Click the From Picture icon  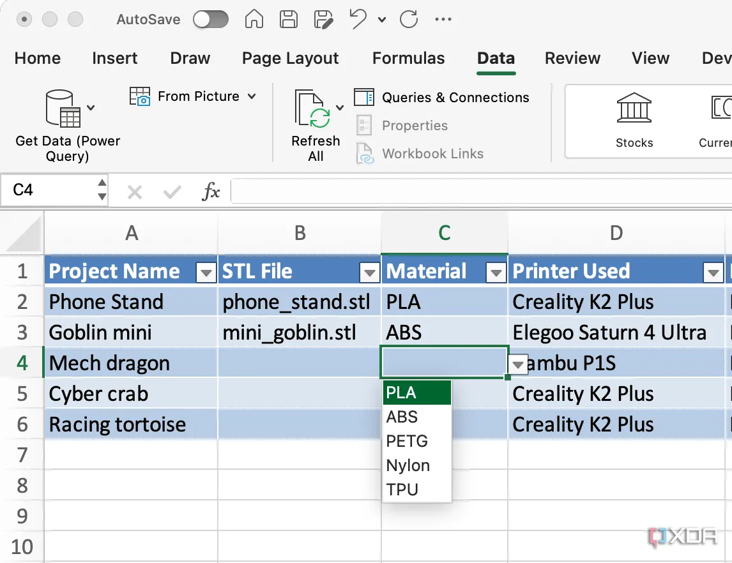click(x=140, y=96)
